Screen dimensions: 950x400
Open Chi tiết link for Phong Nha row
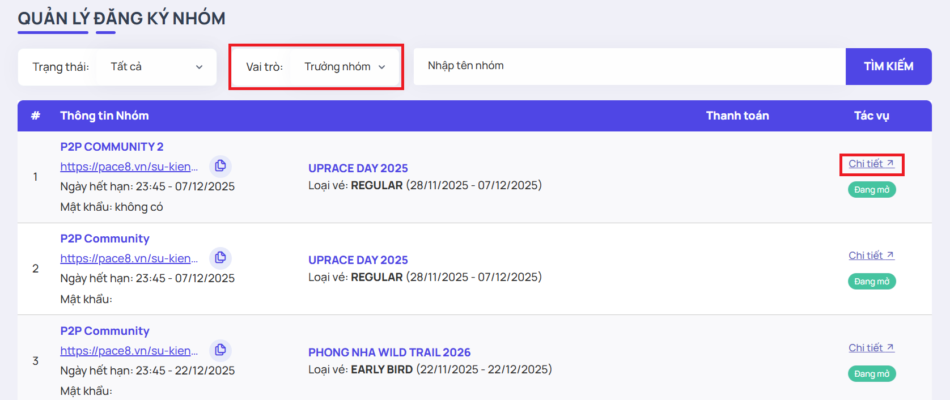(x=871, y=348)
